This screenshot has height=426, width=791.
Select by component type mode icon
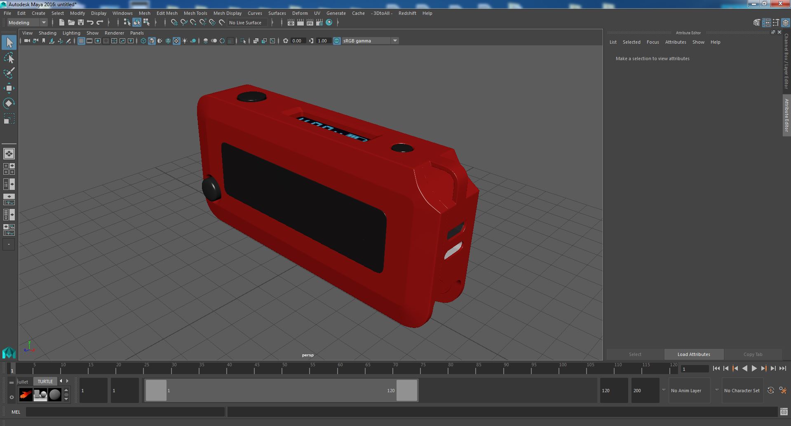(x=146, y=23)
